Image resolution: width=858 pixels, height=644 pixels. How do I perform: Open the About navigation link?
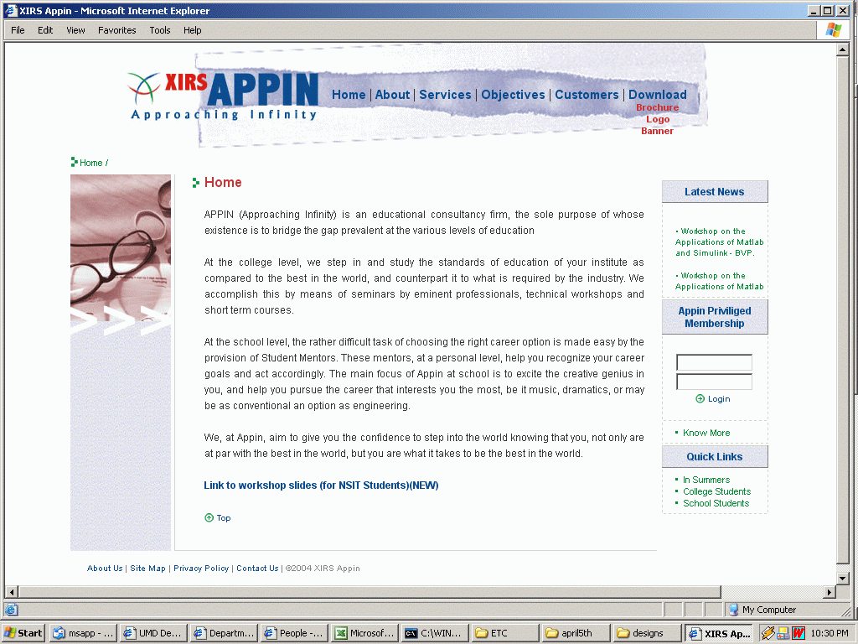coord(392,95)
